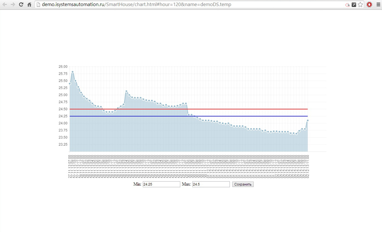Click the 25.25 y-axis label
This screenshot has width=382, height=232.
63,88
